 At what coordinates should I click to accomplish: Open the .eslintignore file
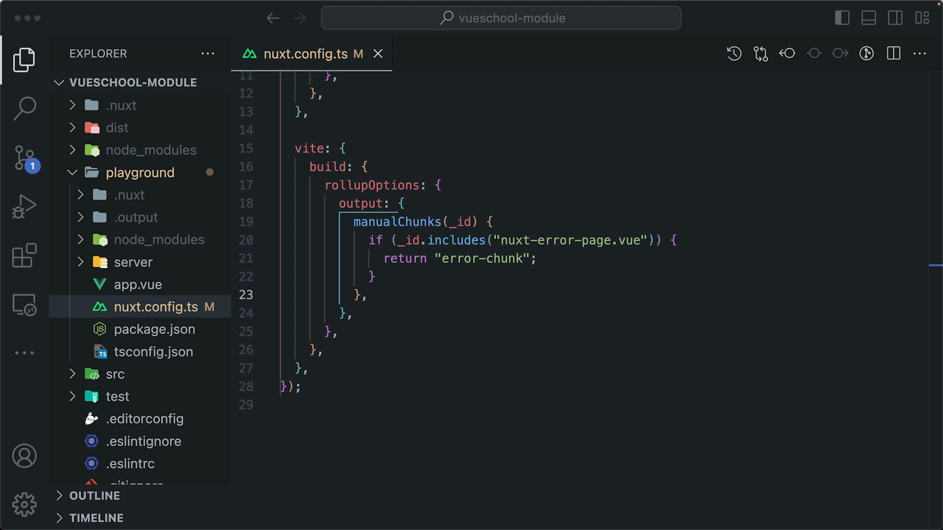coord(140,441)
